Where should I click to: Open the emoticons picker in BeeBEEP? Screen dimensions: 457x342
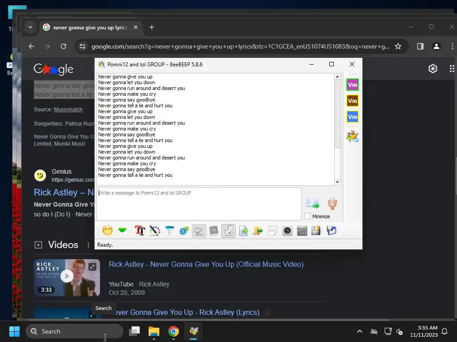pyautogui.click(x=107, y=231)
